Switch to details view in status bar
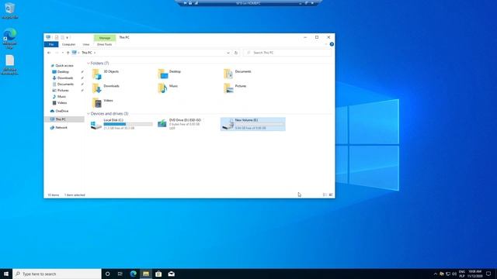497x279 pixels. coord(325,195)
